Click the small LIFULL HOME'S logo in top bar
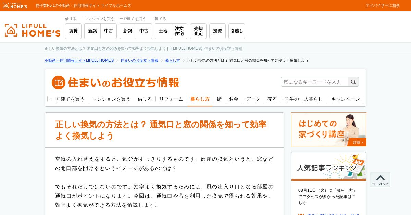 [x=15, y=5]
